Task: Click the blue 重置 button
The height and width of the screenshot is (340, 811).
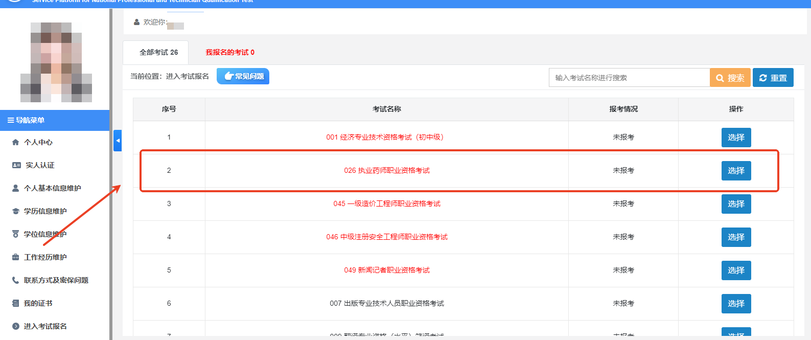Action: [x=773, y=78]
